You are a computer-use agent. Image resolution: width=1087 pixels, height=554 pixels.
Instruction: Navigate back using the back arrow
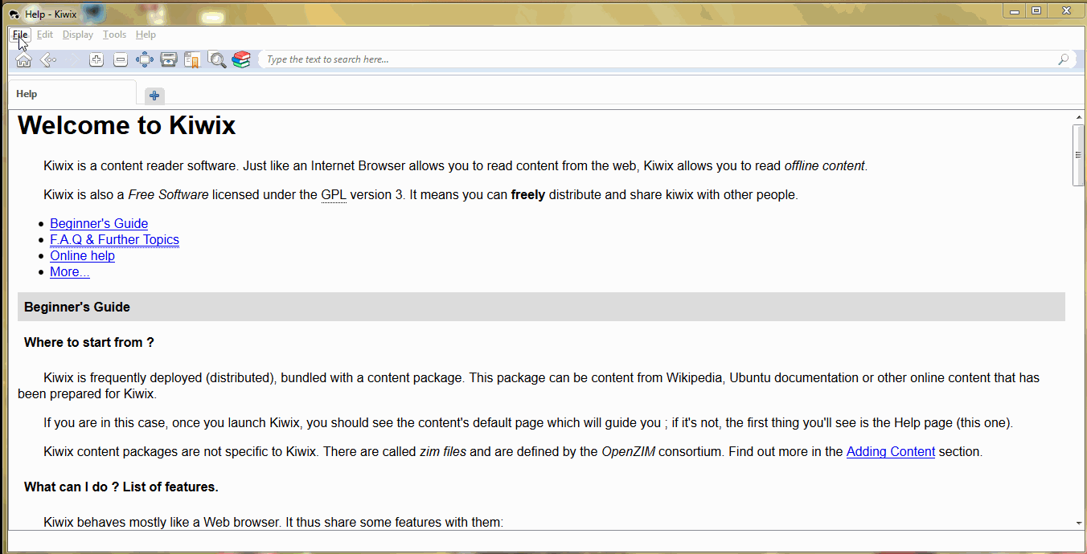(48, 59)
